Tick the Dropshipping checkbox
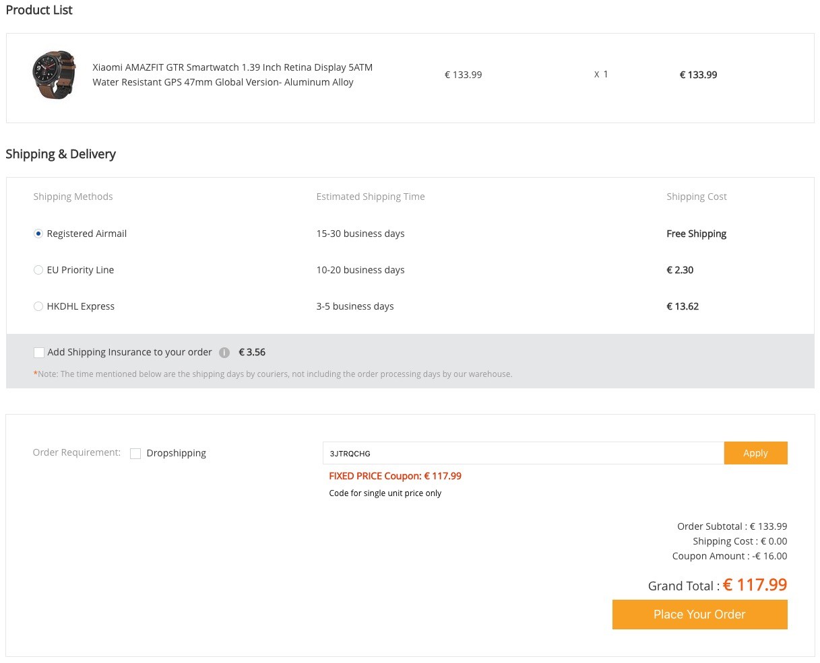 135,454
